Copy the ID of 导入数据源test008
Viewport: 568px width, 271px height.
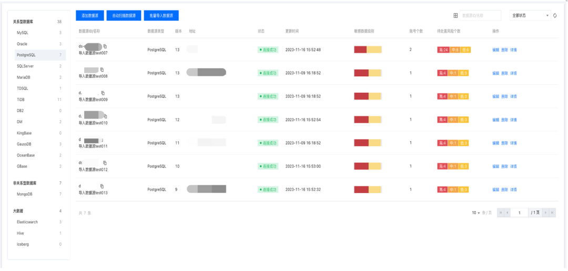pyautogui.click(x=102, y=69)
